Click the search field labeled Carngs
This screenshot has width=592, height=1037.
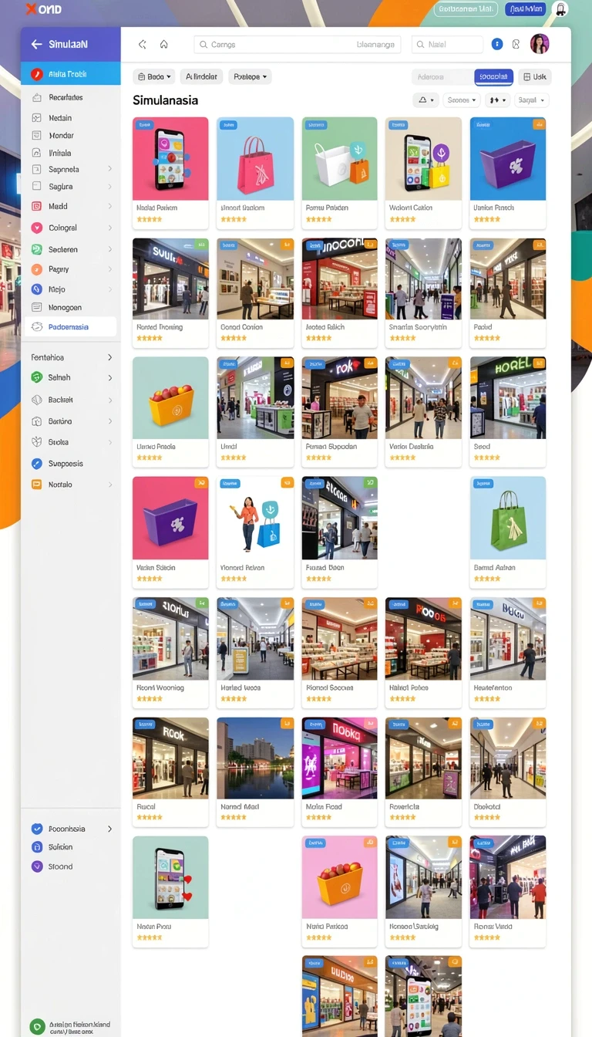[298, 45]
